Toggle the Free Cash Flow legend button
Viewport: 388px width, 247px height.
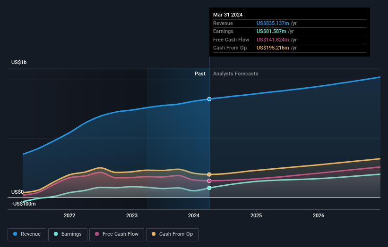tap(117, 234)
